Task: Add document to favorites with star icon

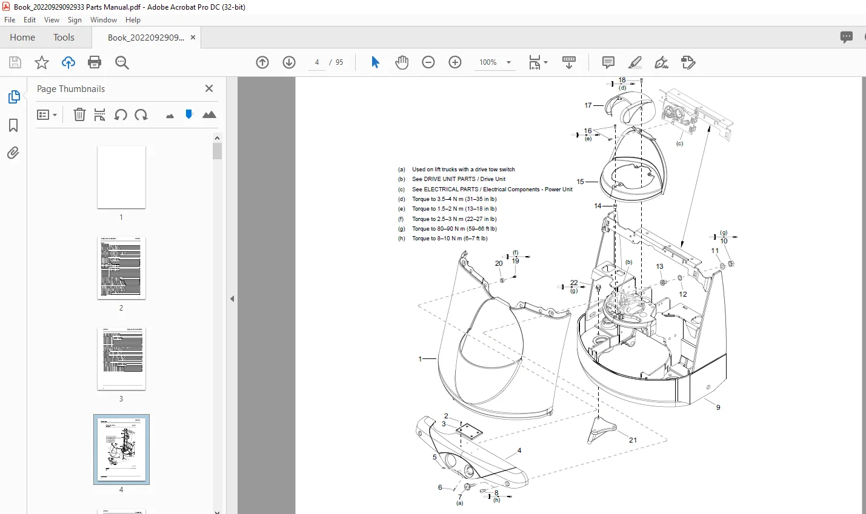Action: coord(42,62)
